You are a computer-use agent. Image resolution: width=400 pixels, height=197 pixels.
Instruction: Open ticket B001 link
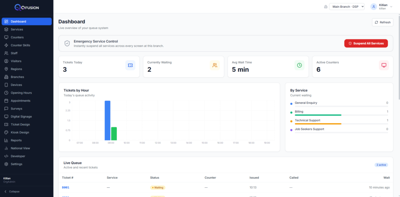pyautogui.click(x=66, y=188)
